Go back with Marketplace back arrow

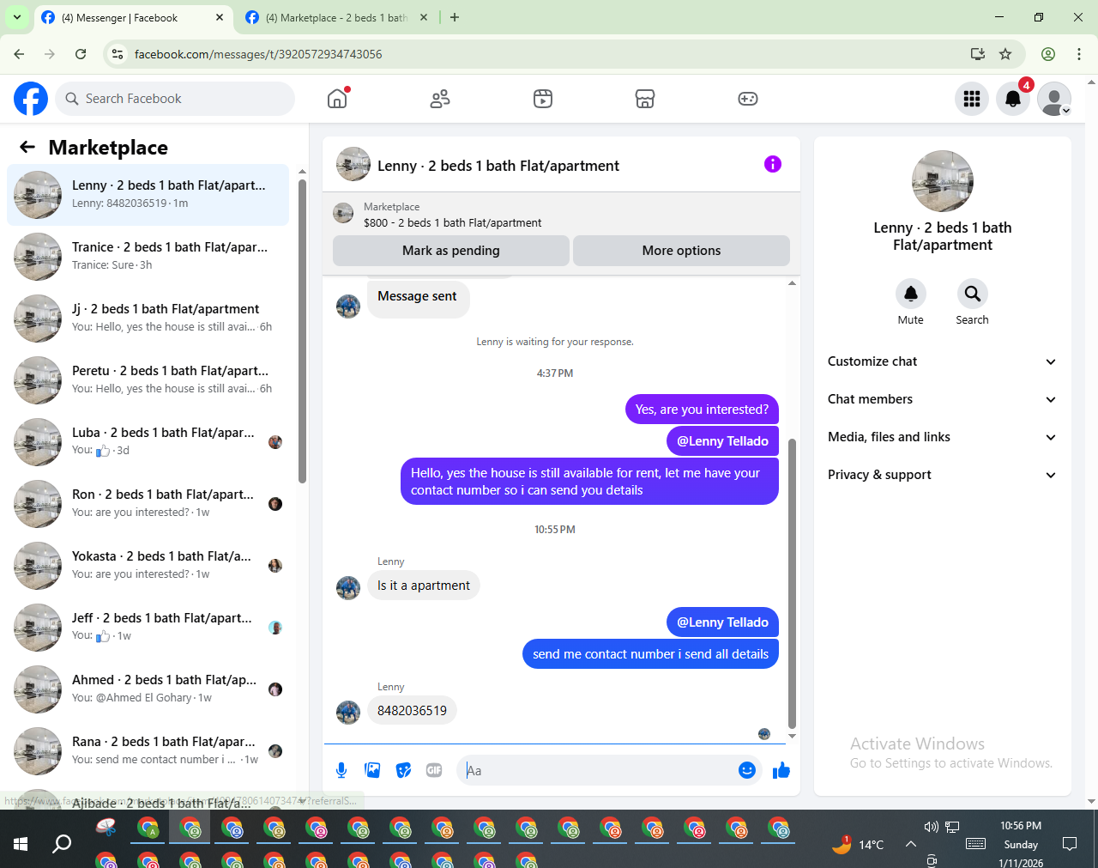27,147
